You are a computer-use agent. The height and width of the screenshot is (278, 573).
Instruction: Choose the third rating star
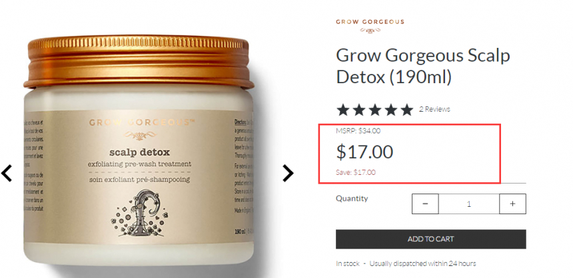tap(375, 110)
